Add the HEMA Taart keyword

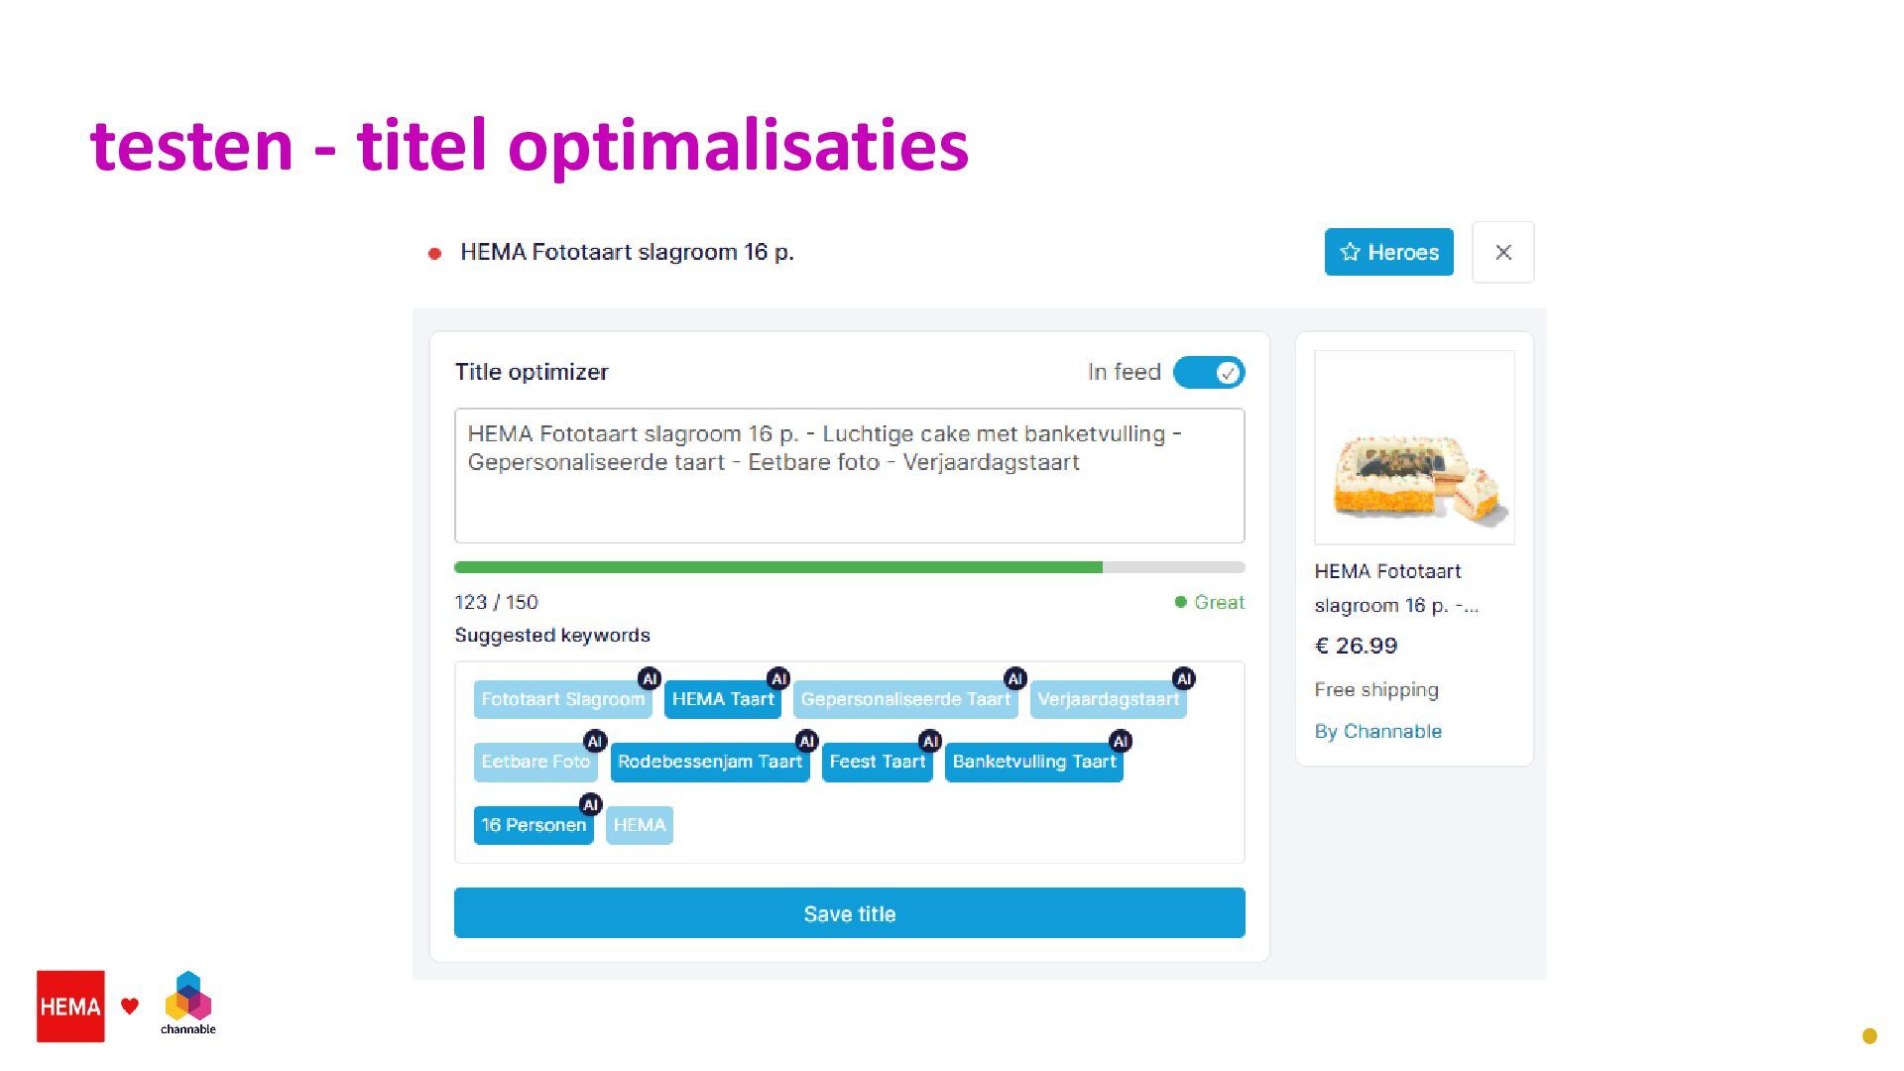(722, 700)
